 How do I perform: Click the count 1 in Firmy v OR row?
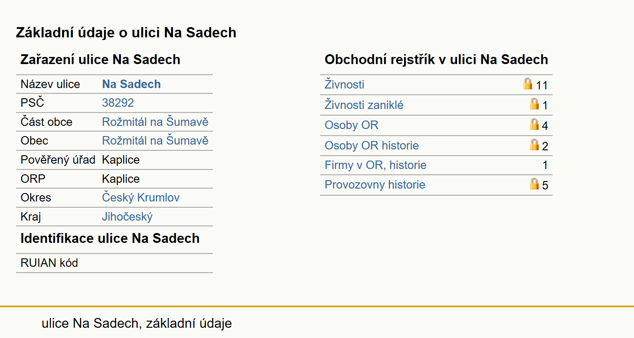[545, 165]
